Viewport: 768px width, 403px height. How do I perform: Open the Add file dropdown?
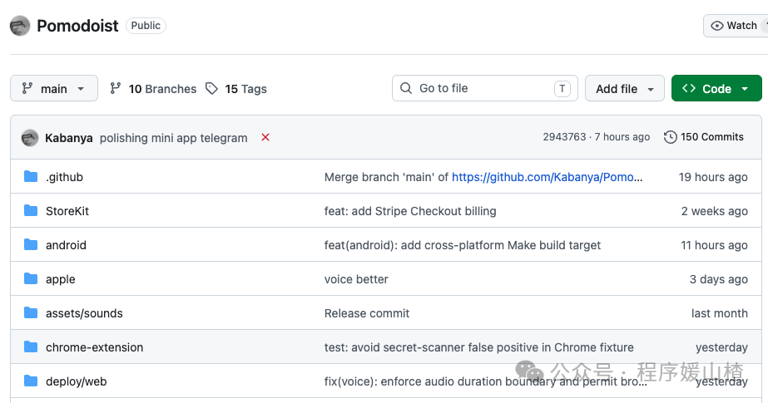(x=625, y=89)
